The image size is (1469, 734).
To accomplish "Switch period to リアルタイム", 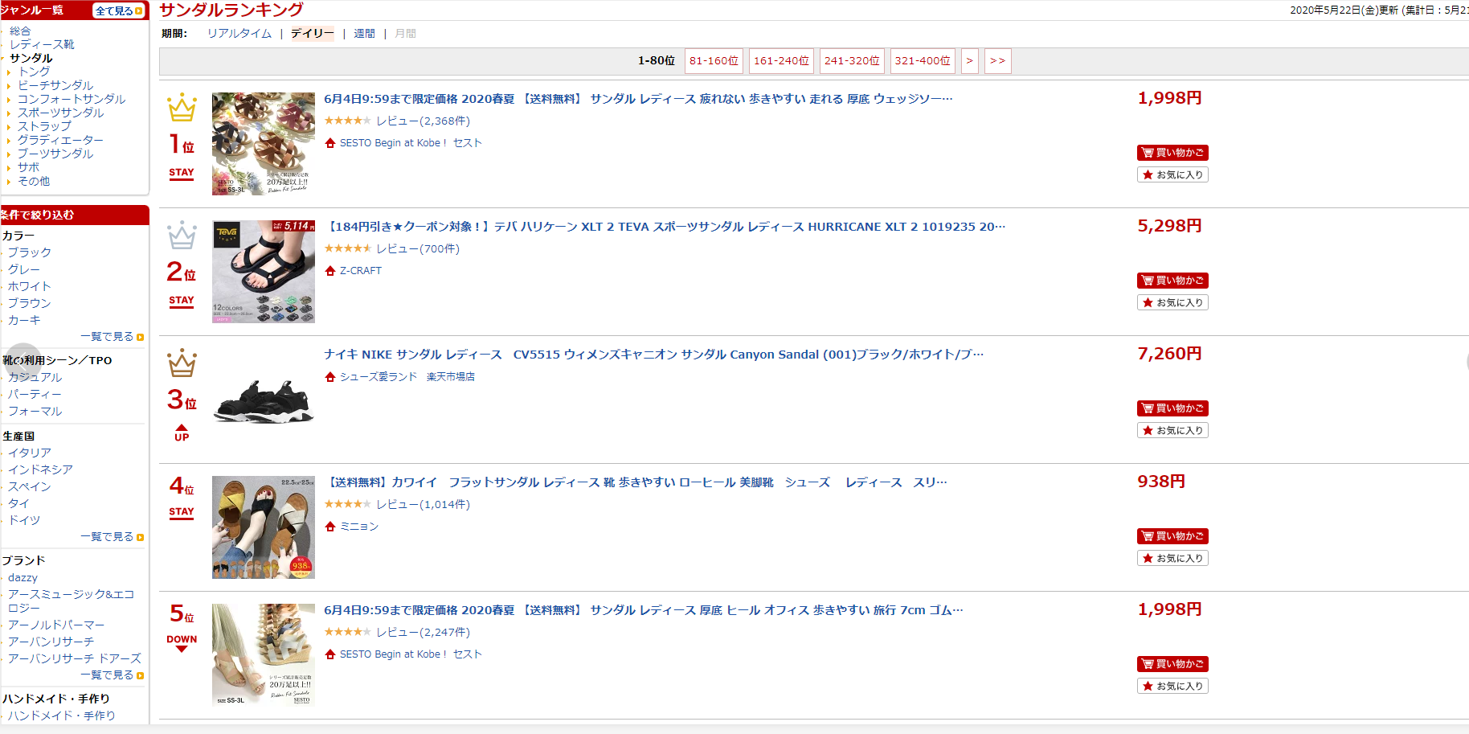I will [239, 34].
